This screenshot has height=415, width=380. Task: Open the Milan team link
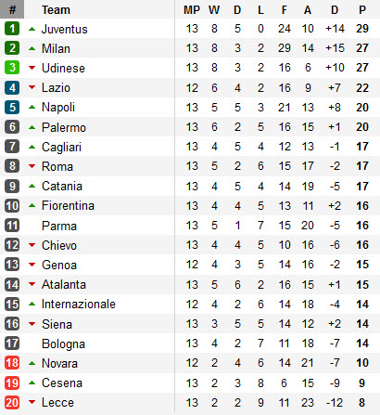tap(56, 48)
